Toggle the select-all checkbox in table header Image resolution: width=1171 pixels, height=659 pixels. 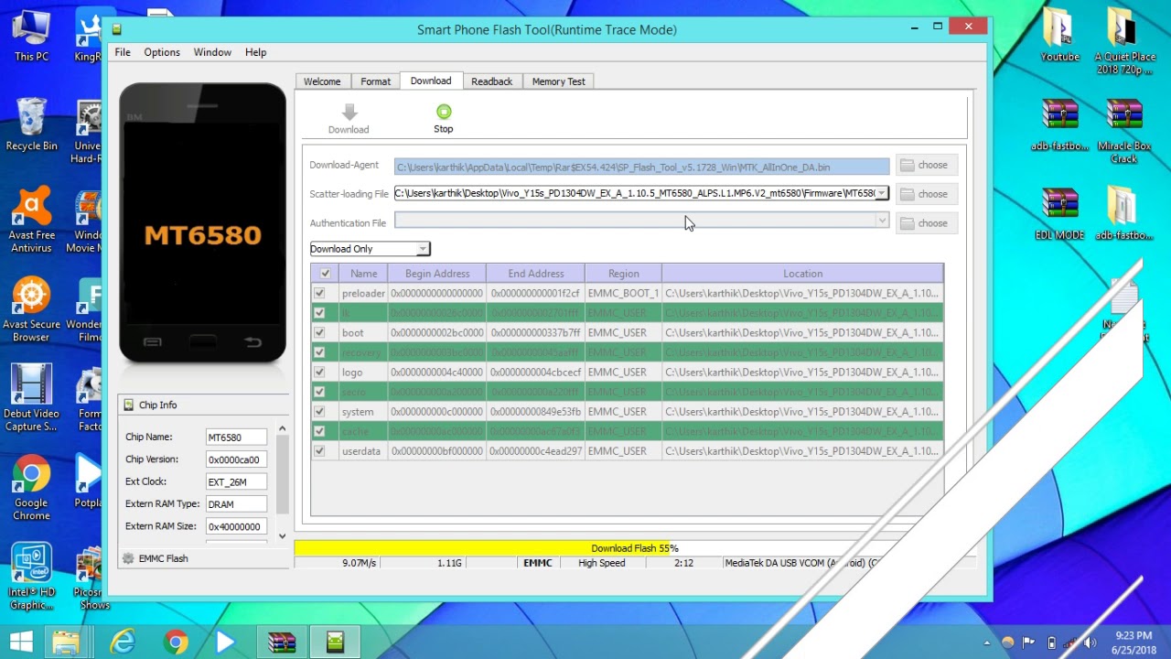click(x=325, y=274)
